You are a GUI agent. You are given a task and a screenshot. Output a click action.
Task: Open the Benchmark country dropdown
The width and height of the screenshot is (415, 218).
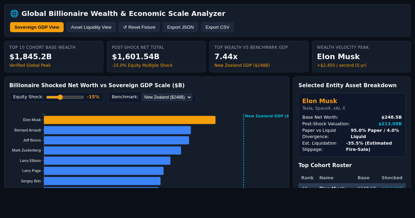(x=167, y=97)
